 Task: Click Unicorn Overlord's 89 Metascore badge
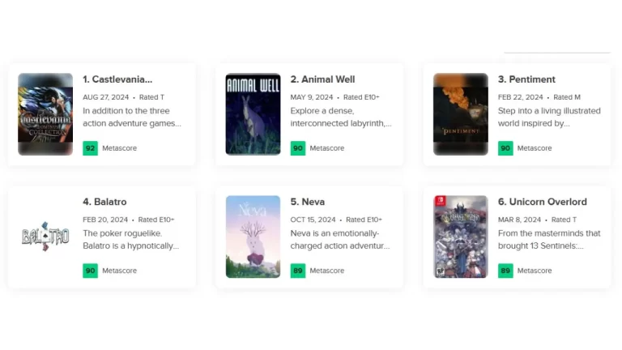point(505,271)
